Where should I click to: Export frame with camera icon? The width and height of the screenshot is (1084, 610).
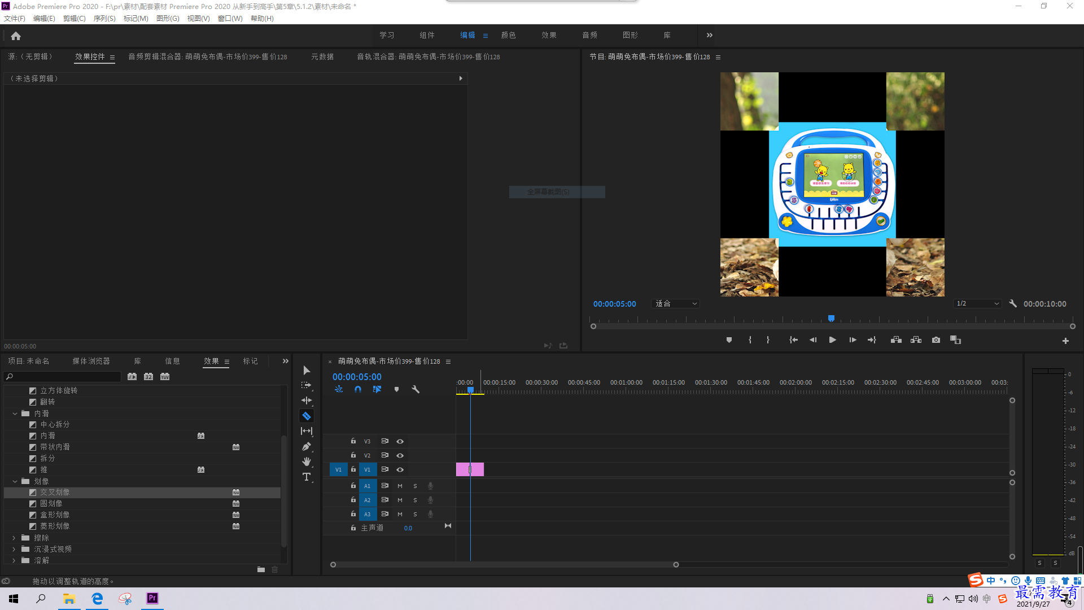coord(936,340)
